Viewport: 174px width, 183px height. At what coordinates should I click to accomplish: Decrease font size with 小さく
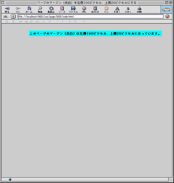click(x=128, y=10)
